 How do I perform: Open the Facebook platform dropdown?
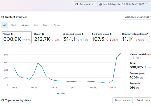85,4
